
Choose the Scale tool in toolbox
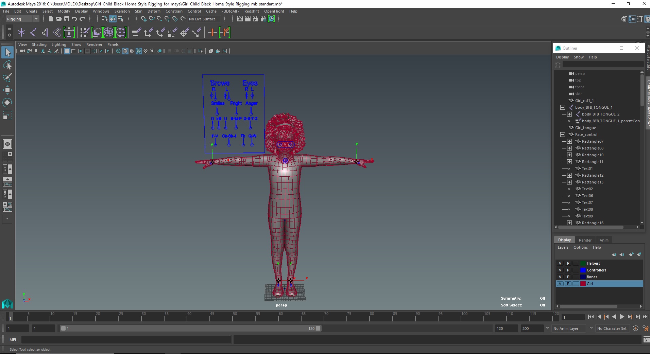(7, 115)
